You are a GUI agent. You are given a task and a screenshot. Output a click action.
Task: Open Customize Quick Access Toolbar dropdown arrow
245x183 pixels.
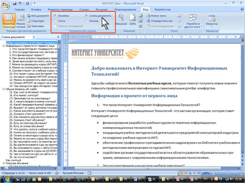34,3
